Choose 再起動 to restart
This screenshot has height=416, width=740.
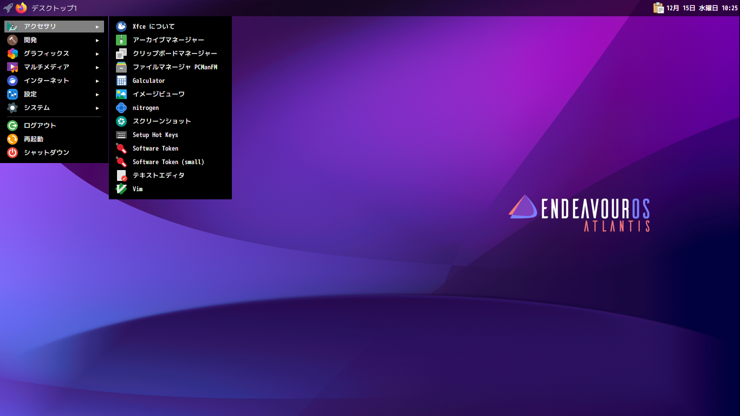coord(54,139)
